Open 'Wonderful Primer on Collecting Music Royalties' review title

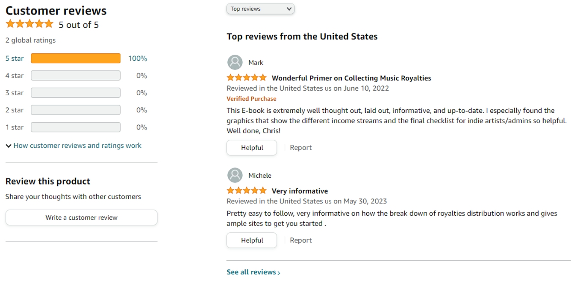tap(351, 78)
